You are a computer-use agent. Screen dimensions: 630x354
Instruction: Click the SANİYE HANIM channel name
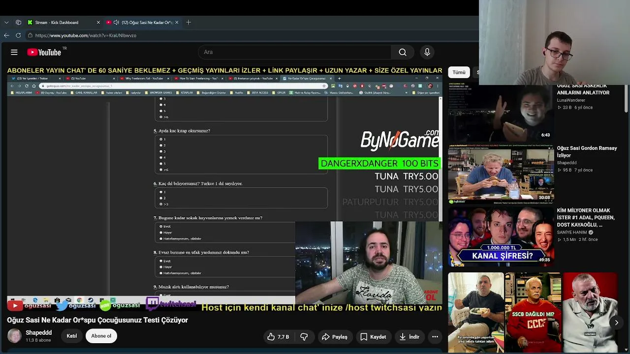(x=572, y=233)
